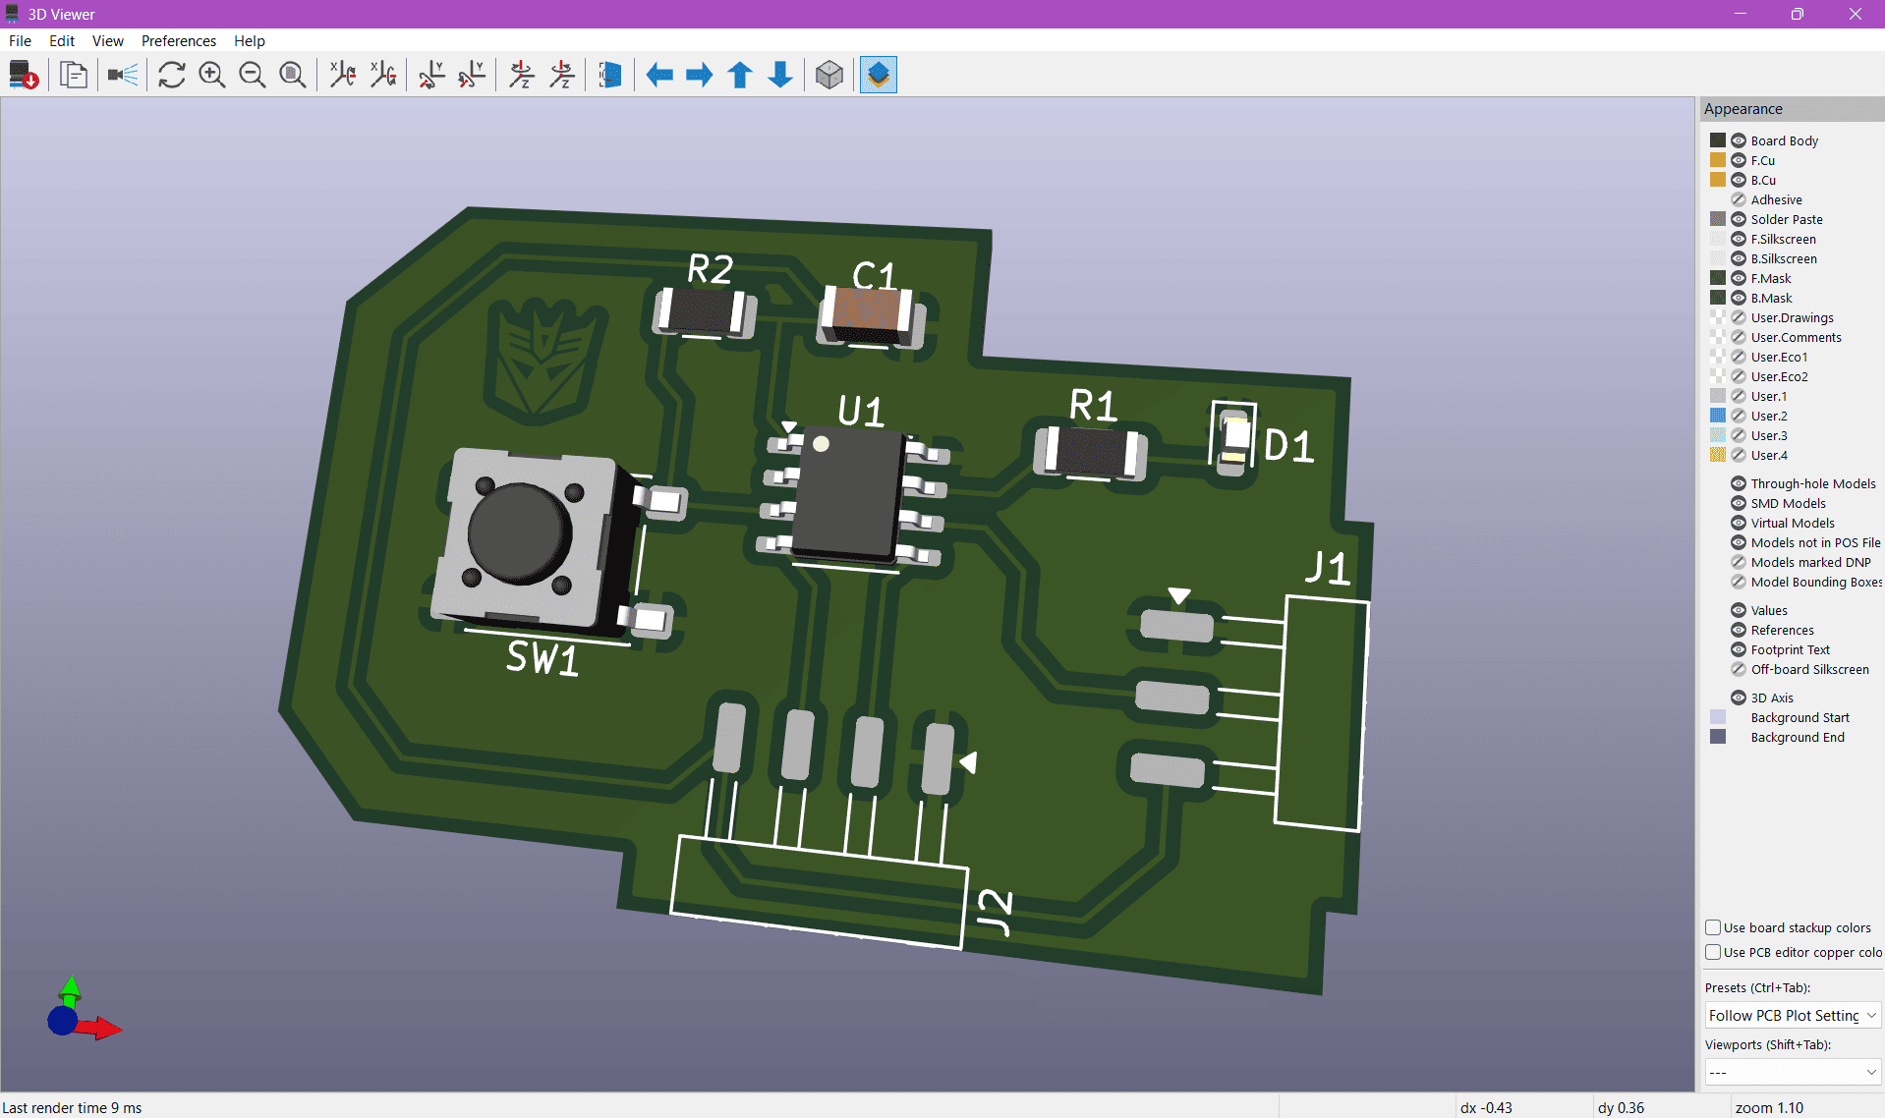Redraw the 3D view

point(171,75)
